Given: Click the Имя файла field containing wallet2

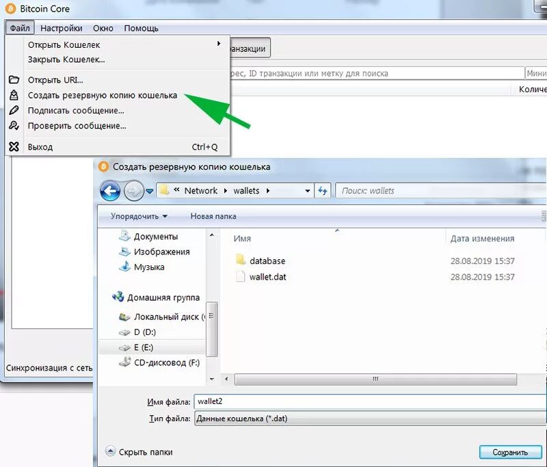Looking at the screenshot, I should click(x=370, y=401).
